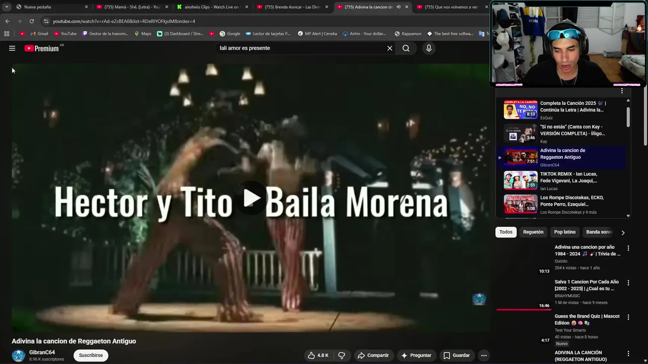648x364 pixels.
Task: Open the apps grid bookmark icon
Action: point(7,34)
